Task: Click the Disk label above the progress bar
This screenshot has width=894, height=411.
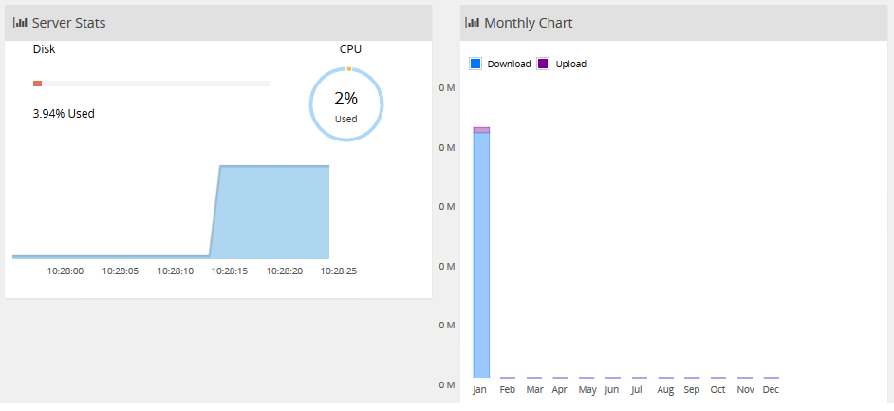Action: tap(45, 49)
